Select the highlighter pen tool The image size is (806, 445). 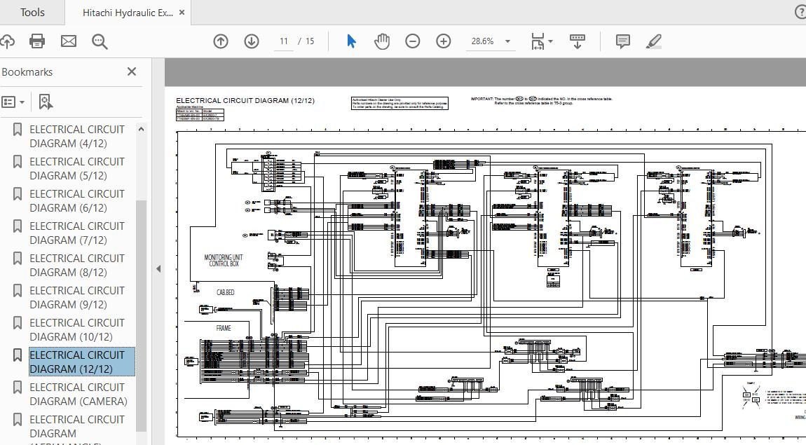(653, 41)
